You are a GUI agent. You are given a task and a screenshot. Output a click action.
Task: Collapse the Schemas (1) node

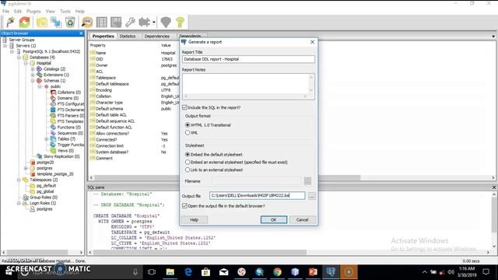pyautogui.click(x=33, y=81)
